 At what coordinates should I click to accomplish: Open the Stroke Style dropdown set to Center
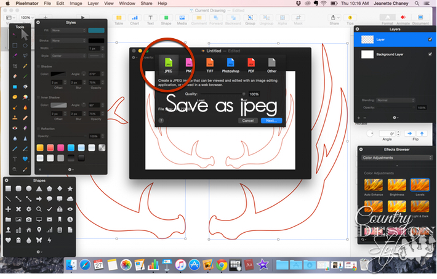point(68,55)
